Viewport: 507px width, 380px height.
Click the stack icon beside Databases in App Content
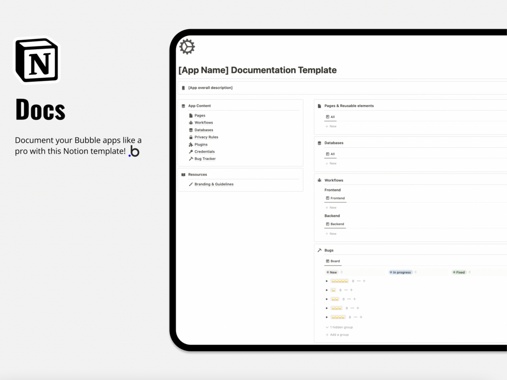pos(191,130)
